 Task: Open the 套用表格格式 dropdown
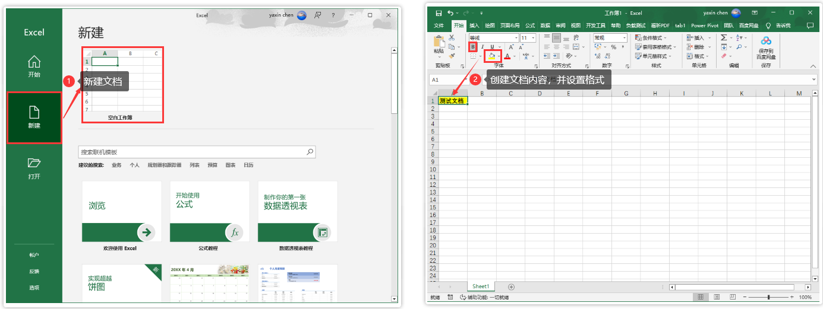(x=655, y=47)
